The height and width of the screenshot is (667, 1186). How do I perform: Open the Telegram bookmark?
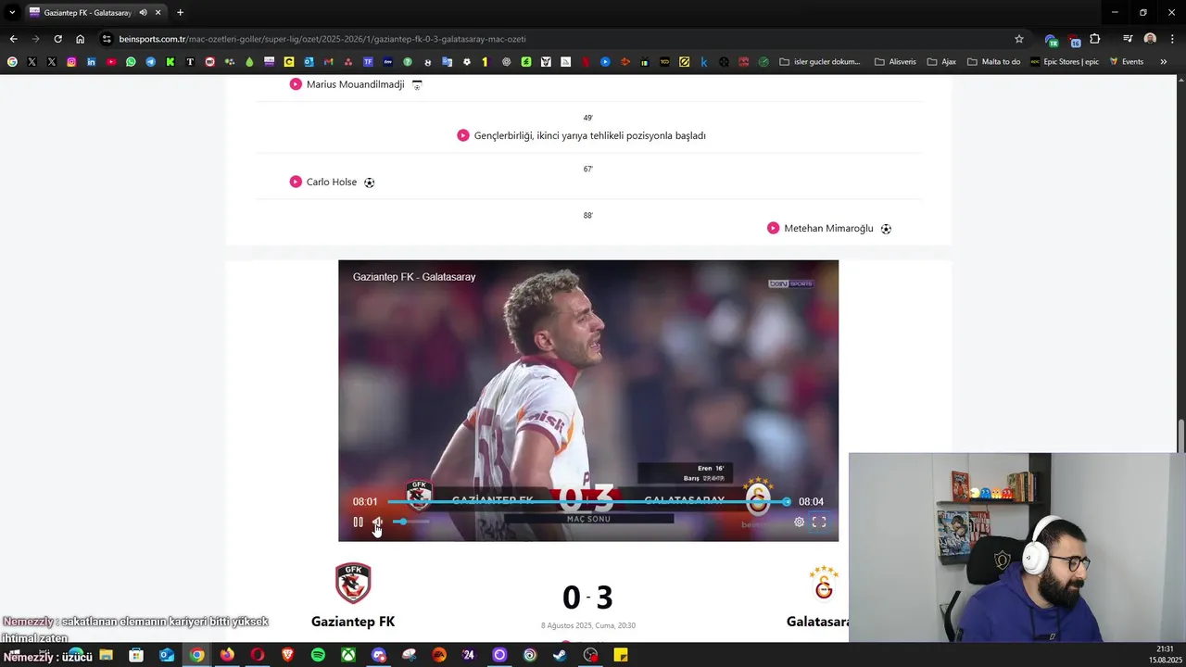coord(151,62)
